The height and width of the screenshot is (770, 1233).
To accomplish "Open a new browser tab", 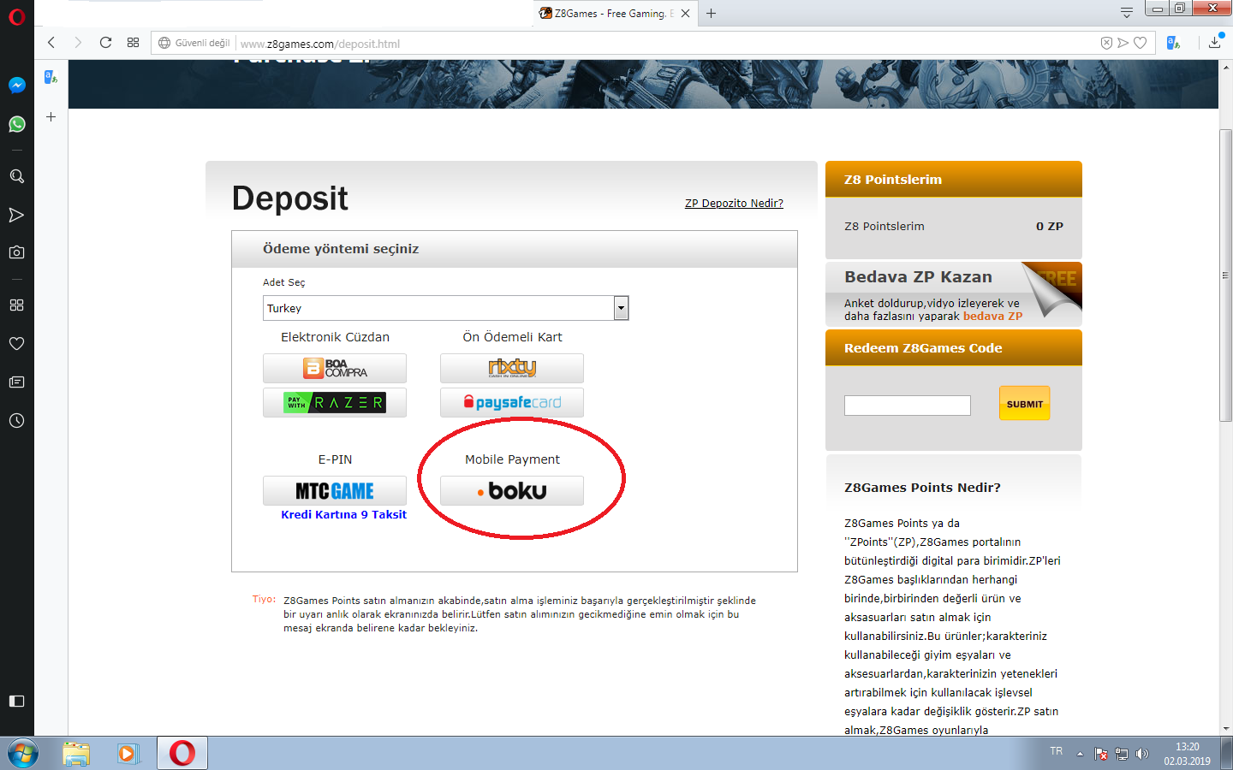I will click(x=711, y=13).
